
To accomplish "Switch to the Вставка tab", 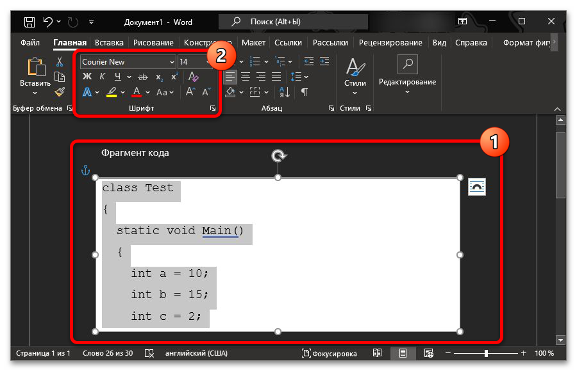I will point(109,43).
